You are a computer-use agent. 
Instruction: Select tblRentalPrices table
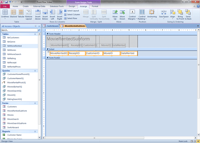point(20,67)
